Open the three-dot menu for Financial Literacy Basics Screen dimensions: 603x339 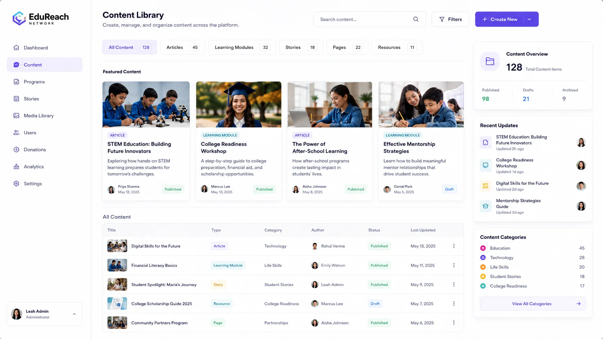[x=454, y=265]
